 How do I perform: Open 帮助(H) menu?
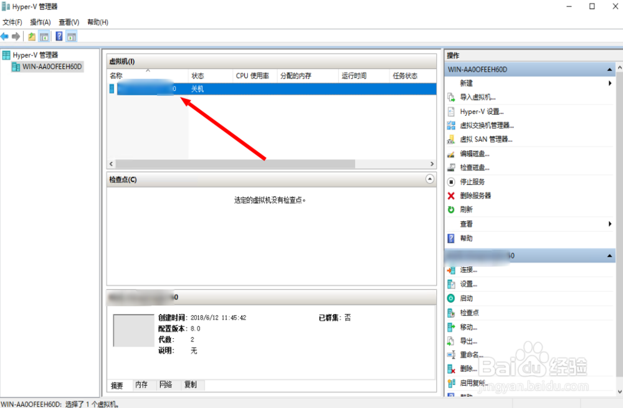(98, 22)
